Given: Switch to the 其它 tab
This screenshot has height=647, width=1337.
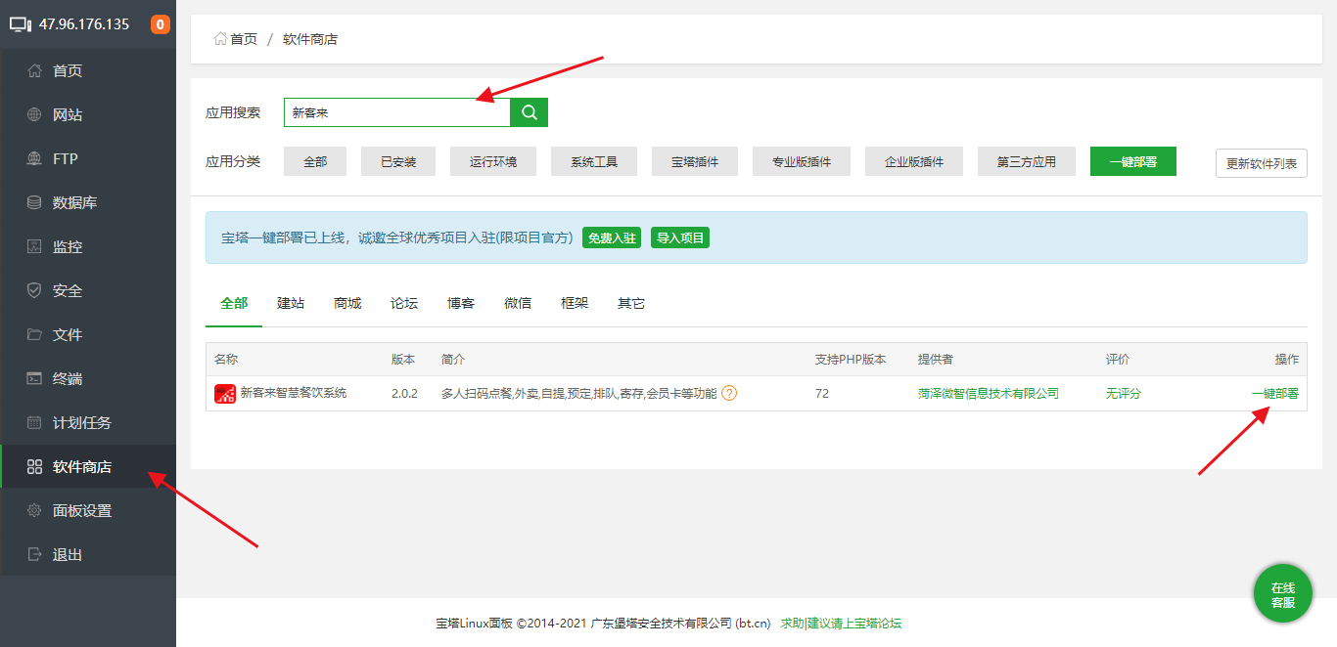Looking at the screenshot, I should 631,303.
